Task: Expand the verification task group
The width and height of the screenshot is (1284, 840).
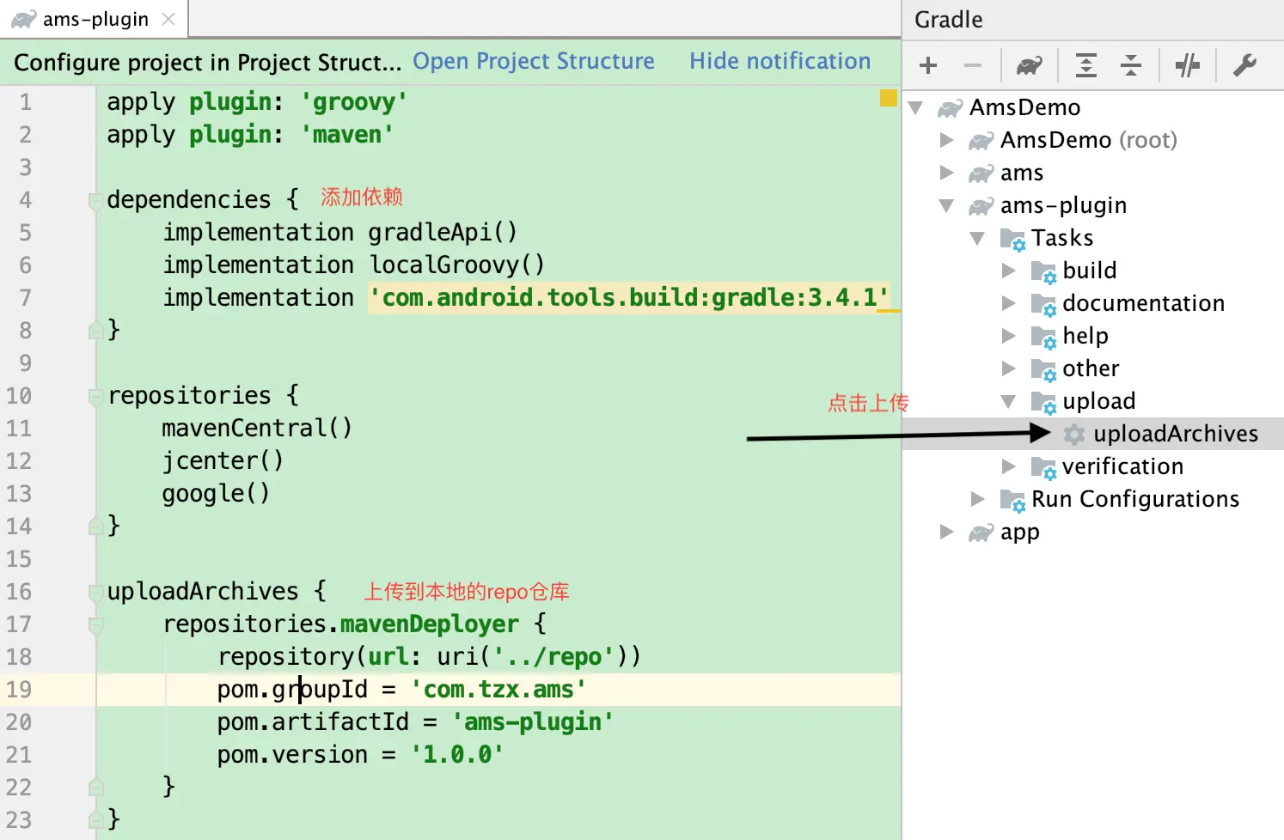Action: [1009, 466]
